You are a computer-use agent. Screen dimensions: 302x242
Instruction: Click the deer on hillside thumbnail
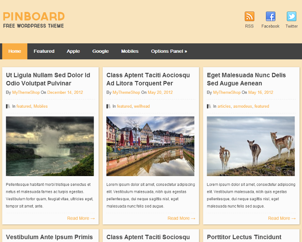[250, 146]
